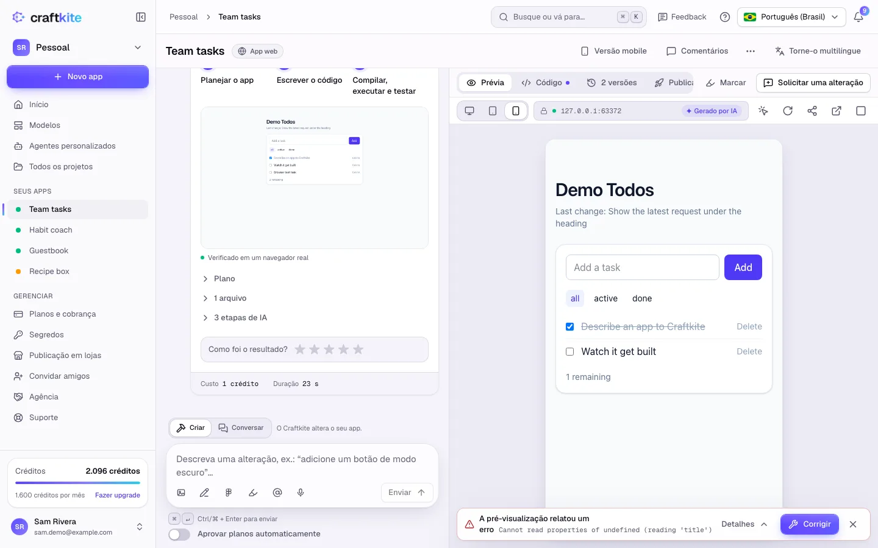Click the Novo app button
The height and width of the screenshot is (548, 878).
(x=77, y=77)
